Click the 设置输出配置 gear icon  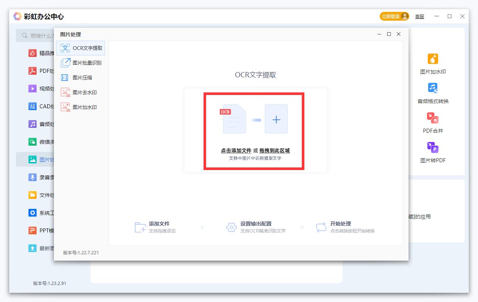[x=232, y=227]
